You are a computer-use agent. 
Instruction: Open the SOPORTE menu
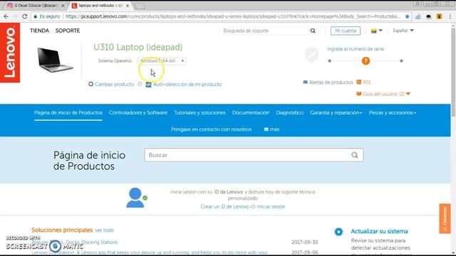tap(68, 31)
